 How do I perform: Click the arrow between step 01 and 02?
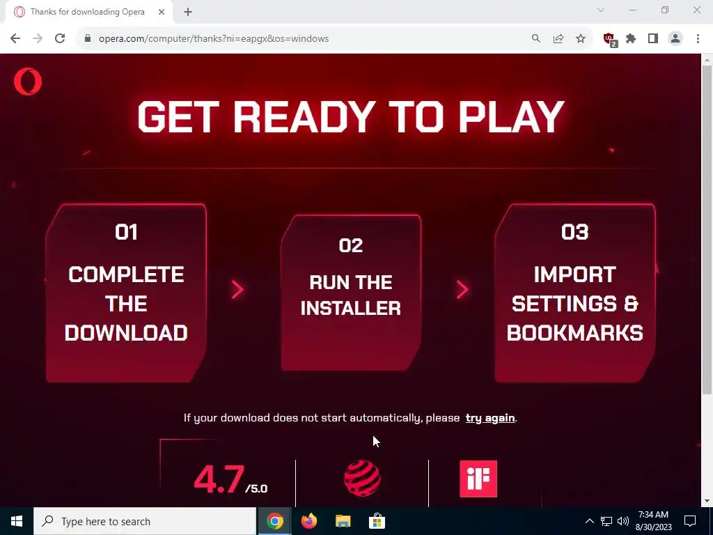pos(238,290)
